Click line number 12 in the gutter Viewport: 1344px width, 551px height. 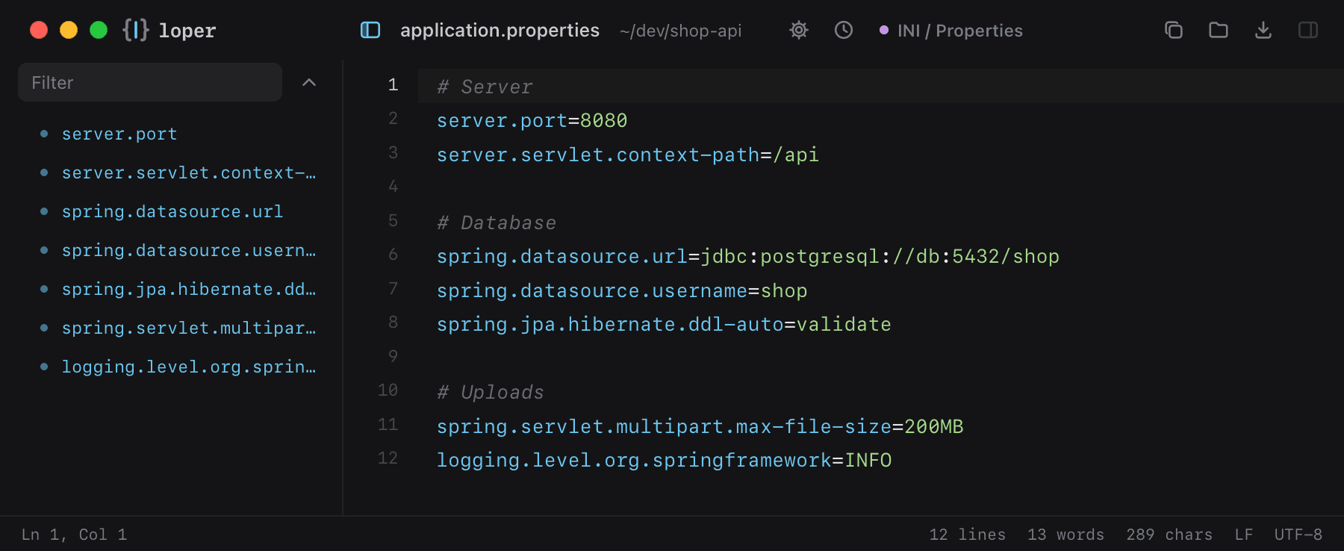pyautogui.click(x=388, y=458)
